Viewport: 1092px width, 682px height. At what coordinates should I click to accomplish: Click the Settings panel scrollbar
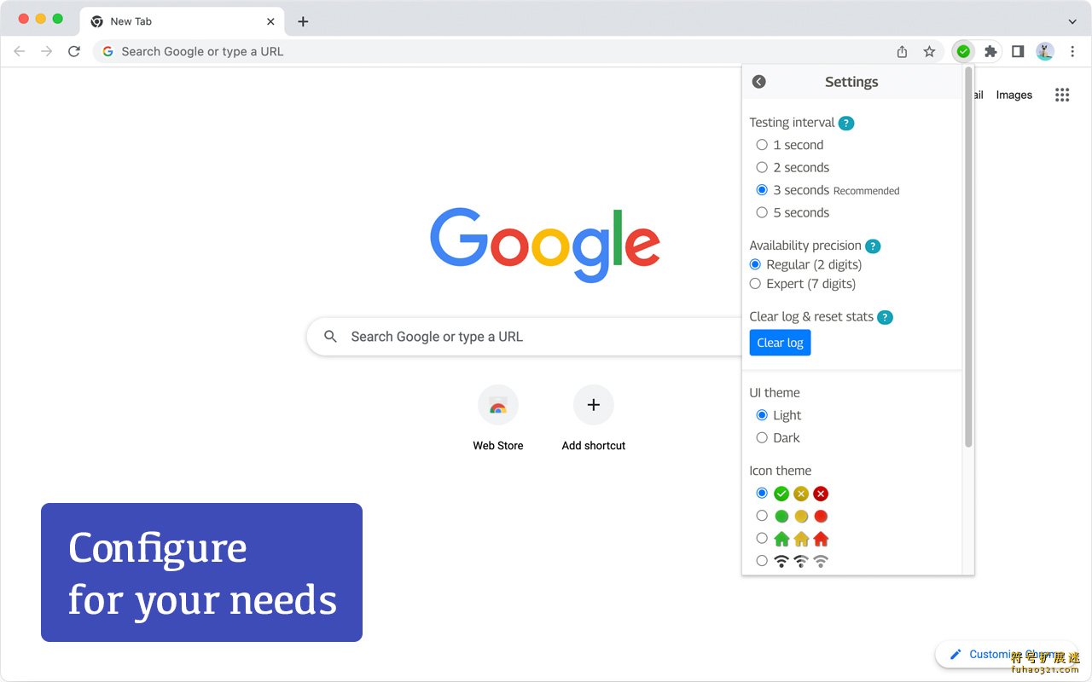968,257
